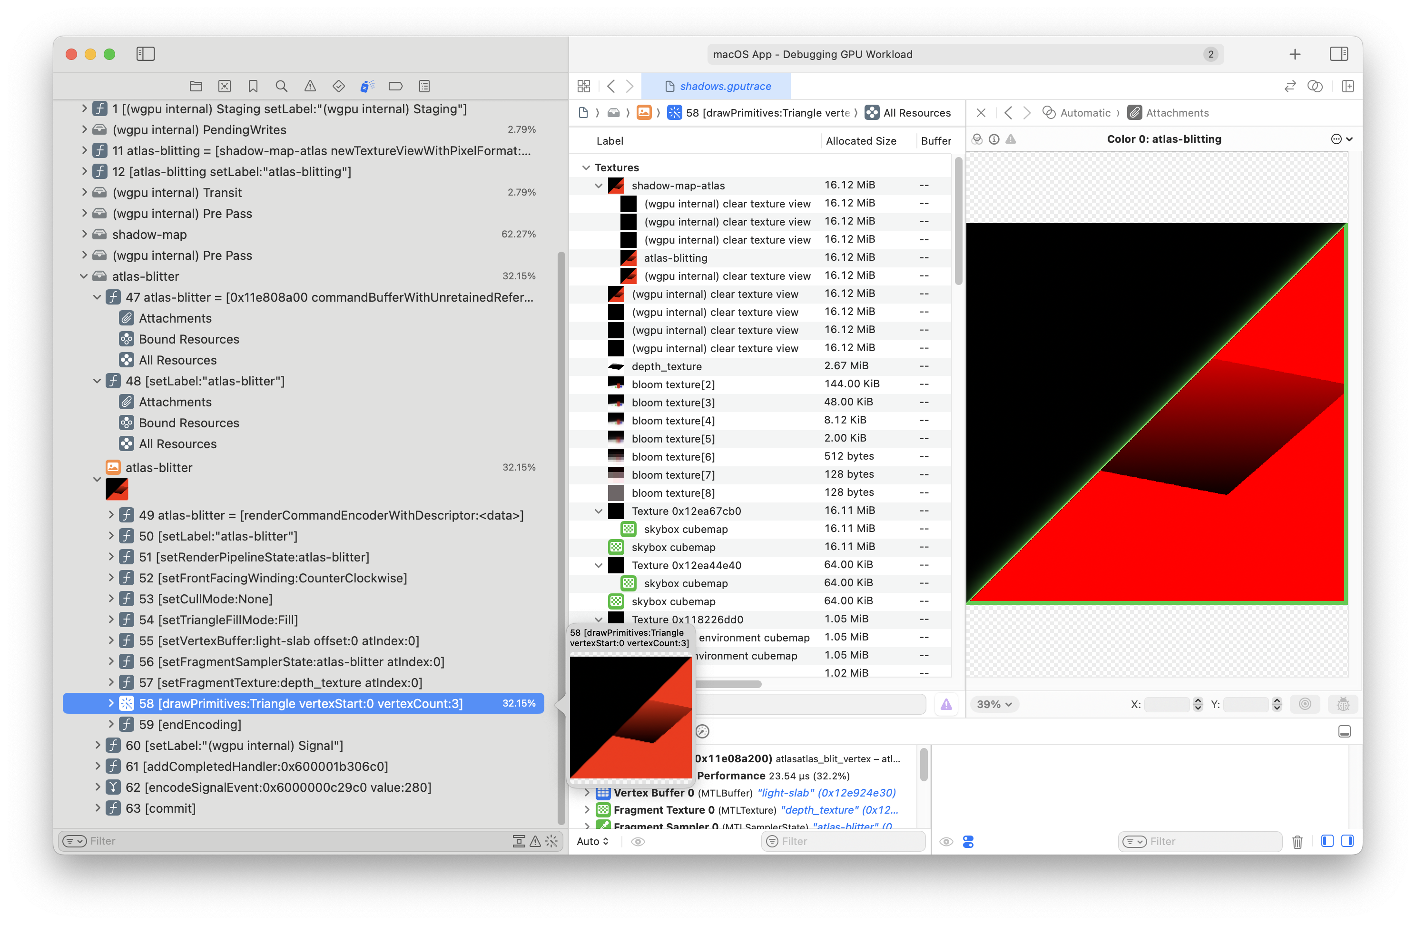Click breadcrumb 58 drawPrimitives item
The image size is (1416, 925).
pos(759,113)
